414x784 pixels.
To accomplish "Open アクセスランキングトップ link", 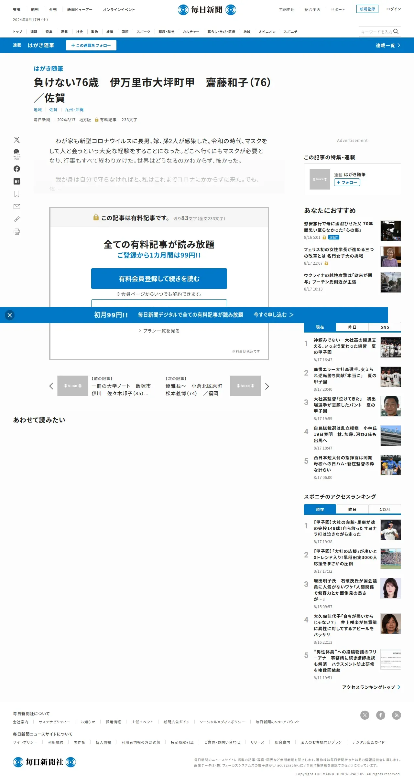I will point(371,687).
